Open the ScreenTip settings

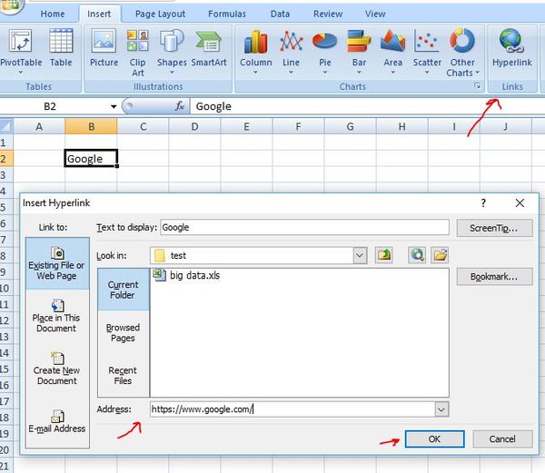click(494, 228)
